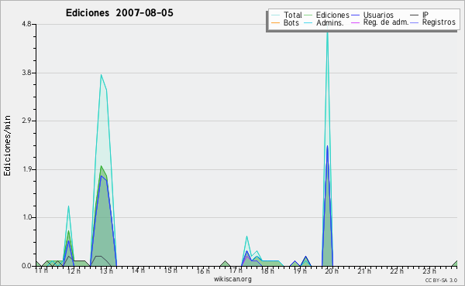Click the '4.8' y-axis value

pyautogui.click(x=26, y=24)
